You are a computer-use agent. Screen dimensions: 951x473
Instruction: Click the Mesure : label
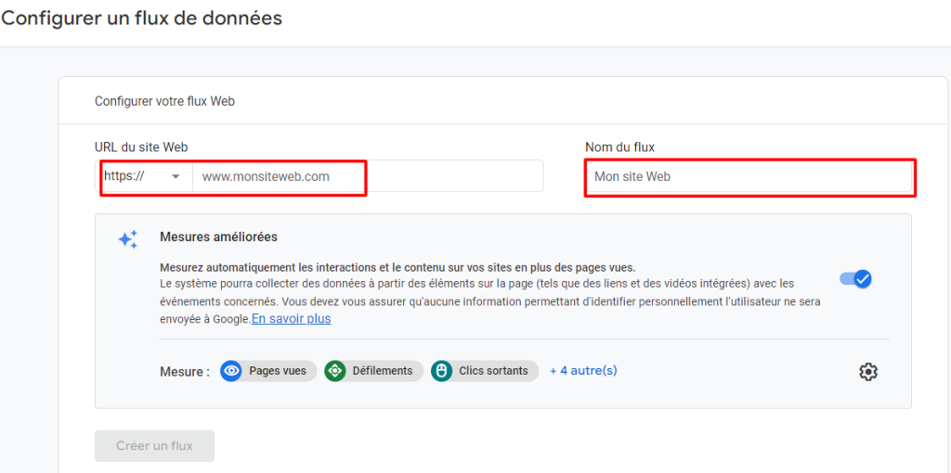click(185, 371)
